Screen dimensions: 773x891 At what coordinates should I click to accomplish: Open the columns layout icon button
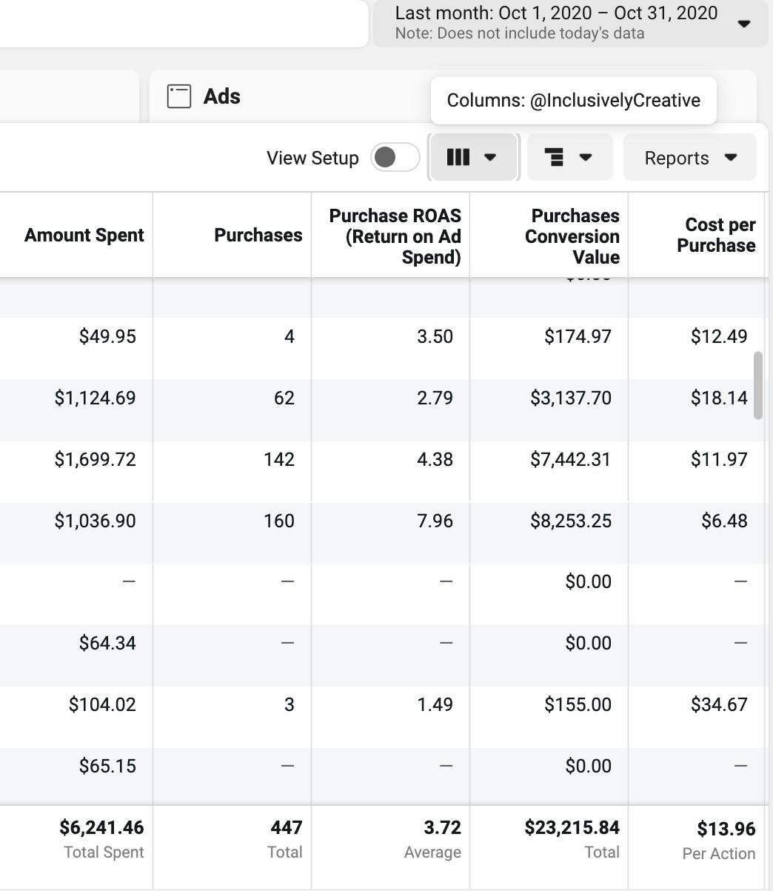click(458, 157)
